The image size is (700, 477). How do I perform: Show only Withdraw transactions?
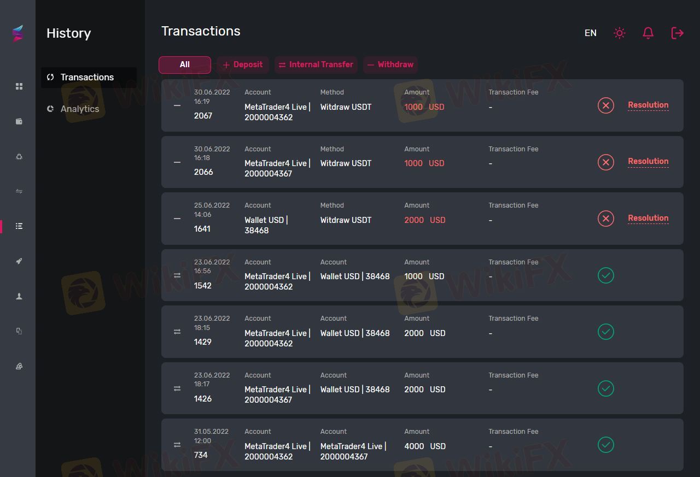390,64
